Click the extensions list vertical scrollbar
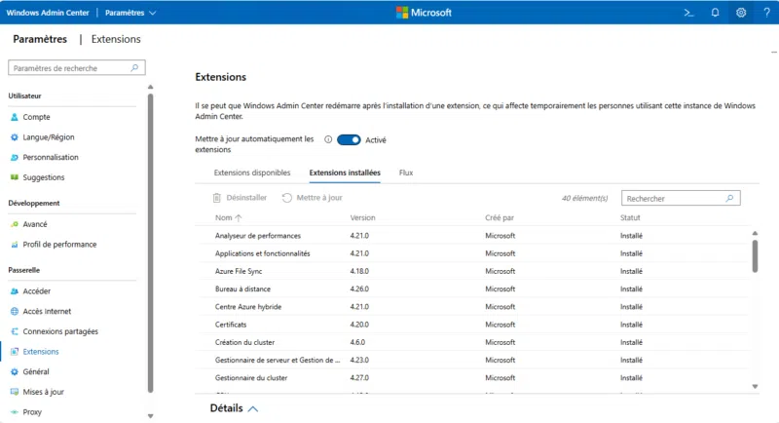The image size is (779, 423). 755,253
